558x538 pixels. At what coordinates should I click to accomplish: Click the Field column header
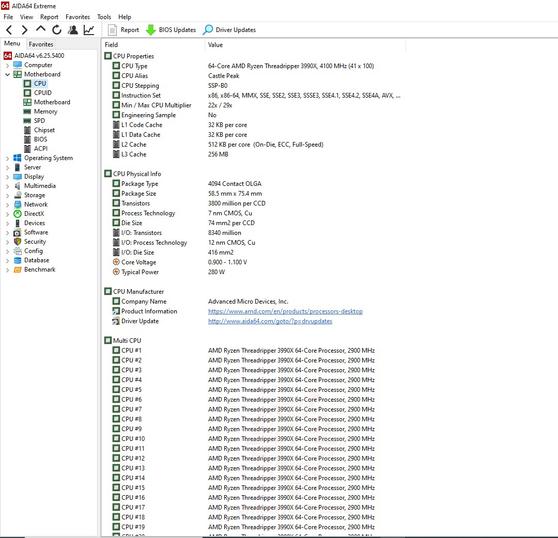153,45
